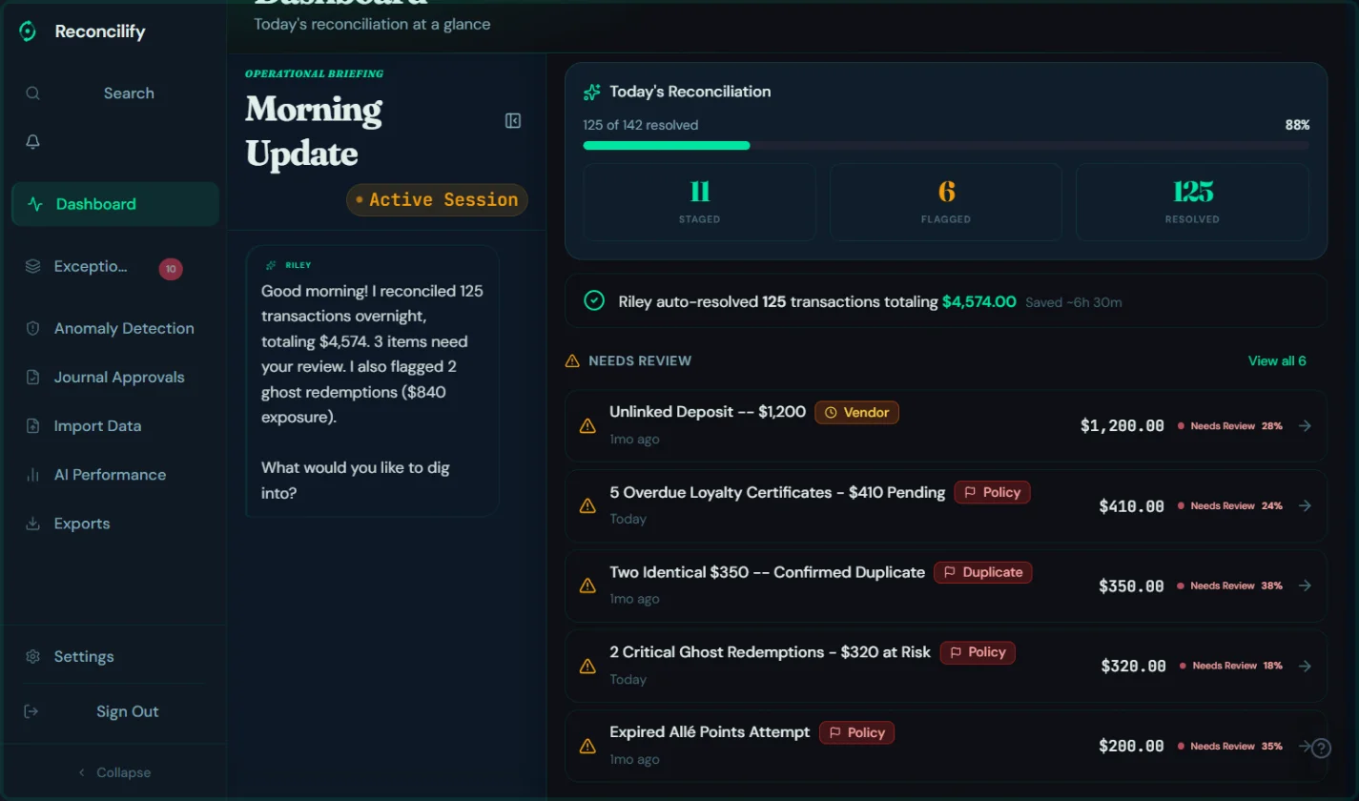Click the reconciliation progress bar
Viewport: 1359px width, 801px height.
(945, 145)
